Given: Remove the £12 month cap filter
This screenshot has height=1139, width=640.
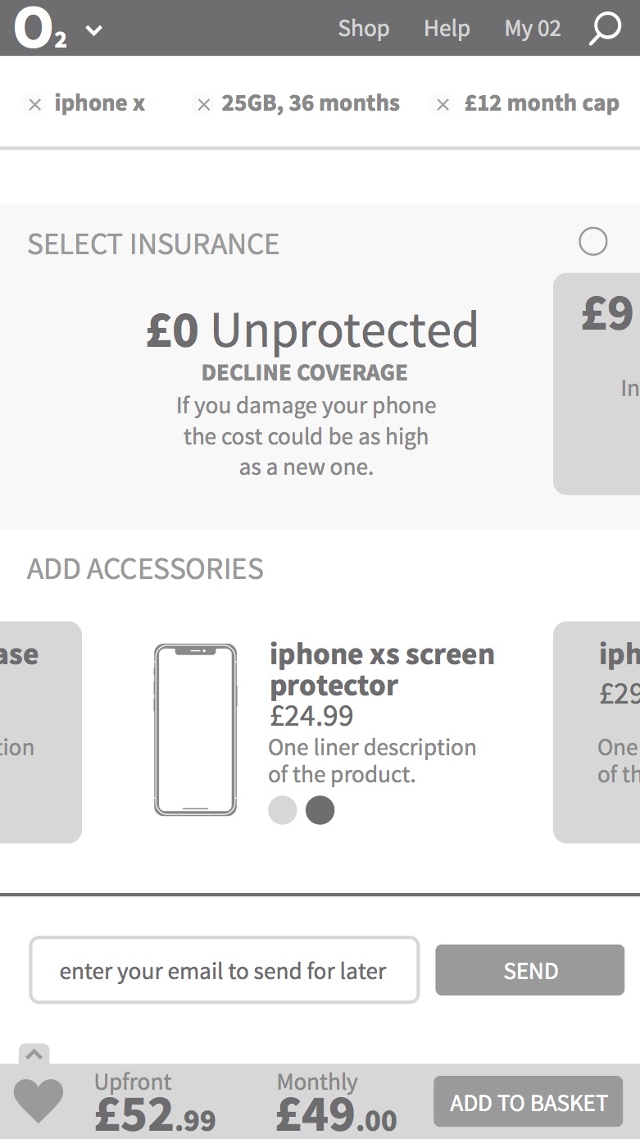Looking at the screenshot, I should point(443,104).
